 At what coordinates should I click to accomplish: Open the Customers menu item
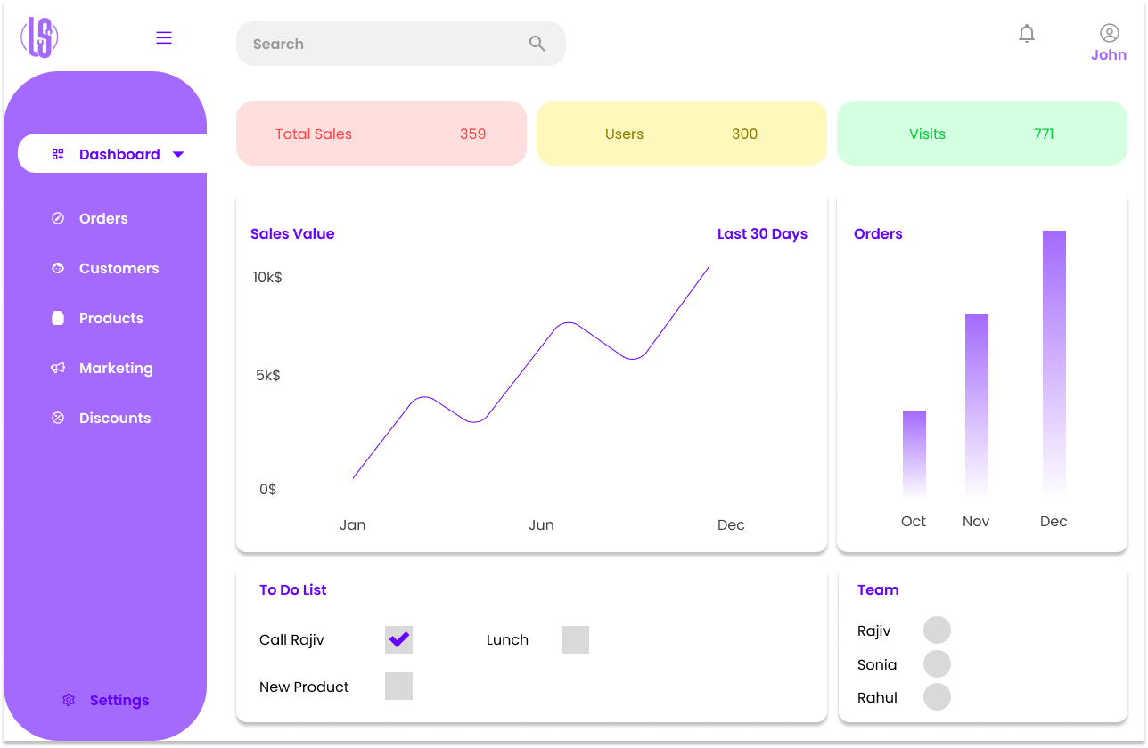[x=119, y=268]
